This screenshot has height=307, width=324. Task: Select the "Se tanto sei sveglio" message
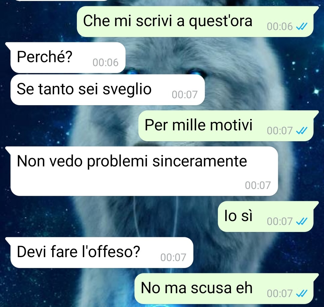pyautogui.click(x=107, y=90)
